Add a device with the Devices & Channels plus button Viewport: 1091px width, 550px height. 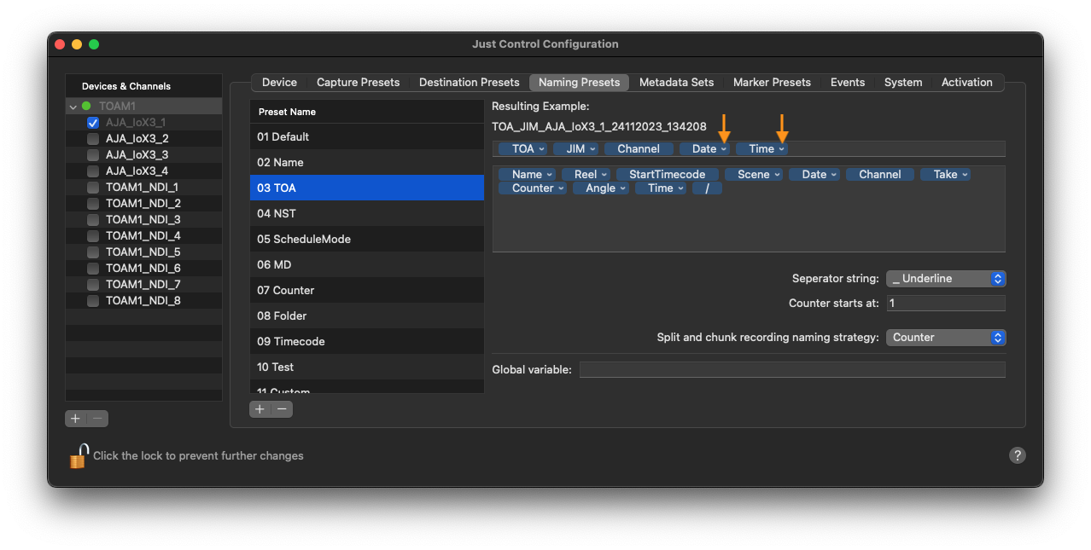[x=76, y=419]
